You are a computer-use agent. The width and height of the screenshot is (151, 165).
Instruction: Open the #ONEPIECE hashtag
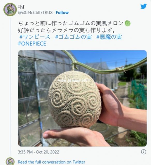click(x=32, y=44)
